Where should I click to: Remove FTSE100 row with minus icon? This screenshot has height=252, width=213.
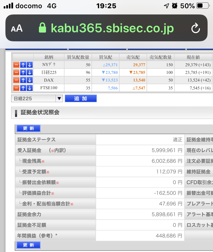pyautogui.click(x=16, y=88)
